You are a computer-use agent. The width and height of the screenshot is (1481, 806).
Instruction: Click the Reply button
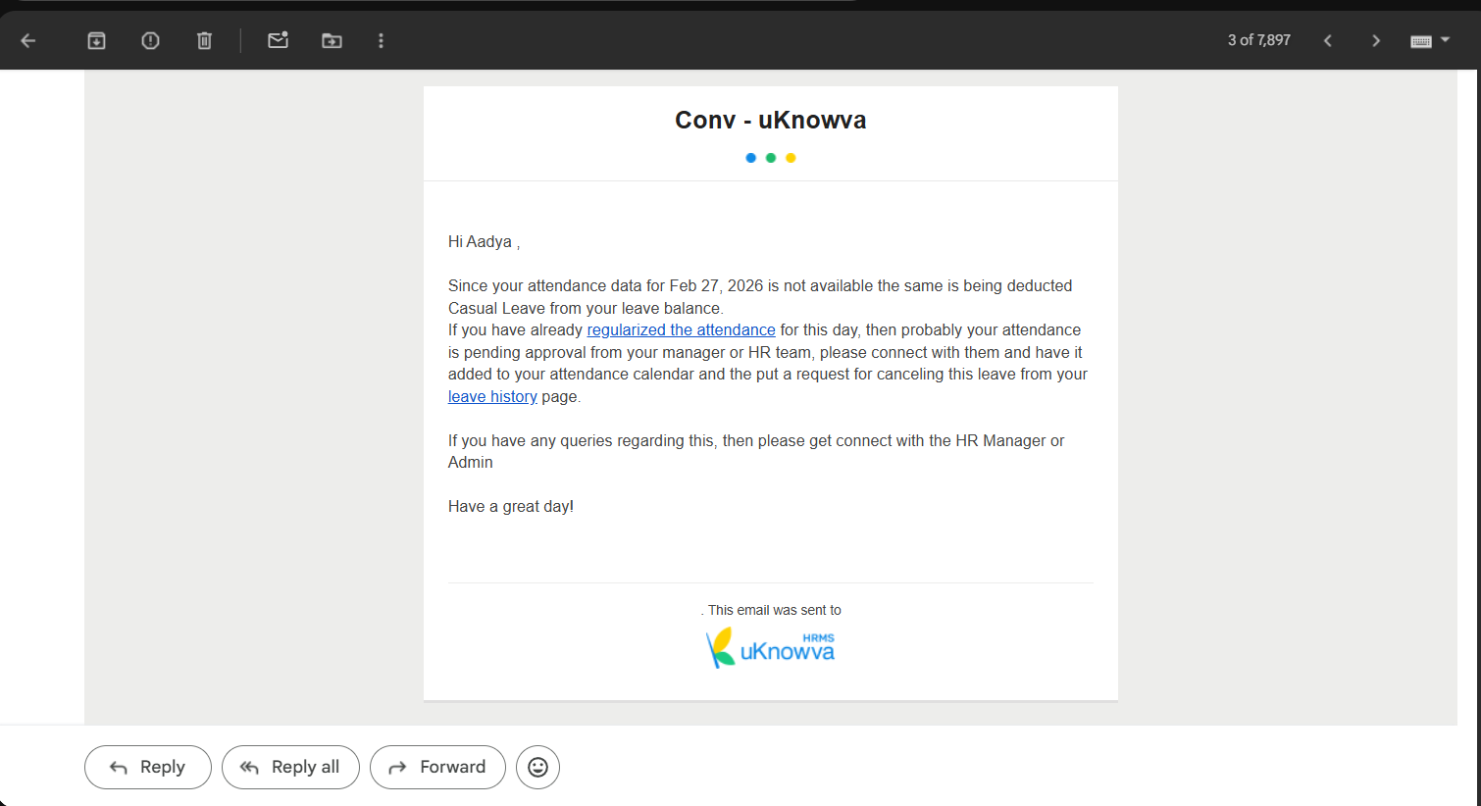click(x=148, y=767)
